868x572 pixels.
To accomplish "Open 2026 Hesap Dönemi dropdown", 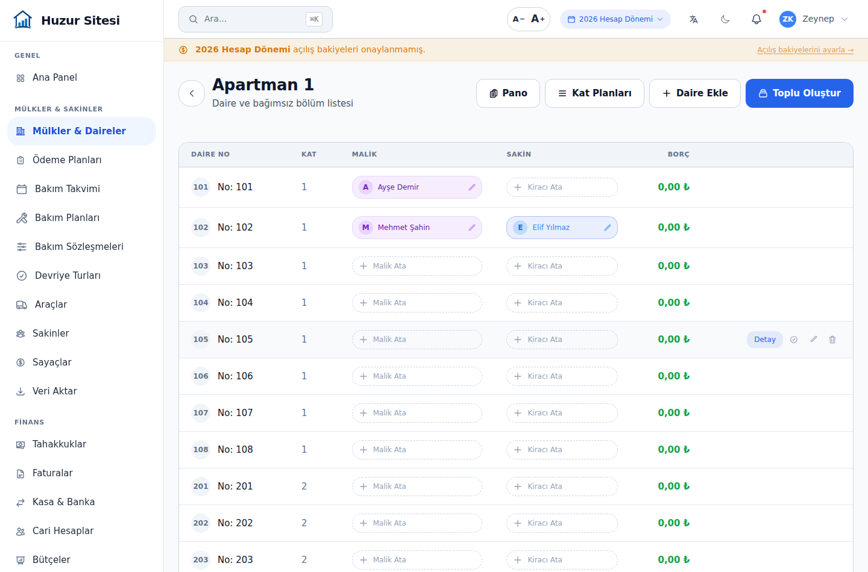I will click(x=615, y=19).
